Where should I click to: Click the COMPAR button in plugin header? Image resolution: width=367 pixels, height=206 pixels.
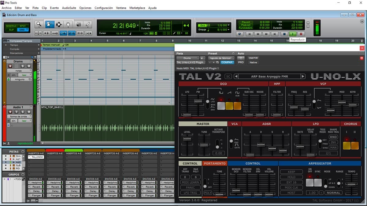227,62
